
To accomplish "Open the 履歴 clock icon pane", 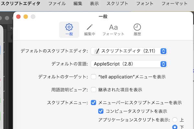I will 137,27.
